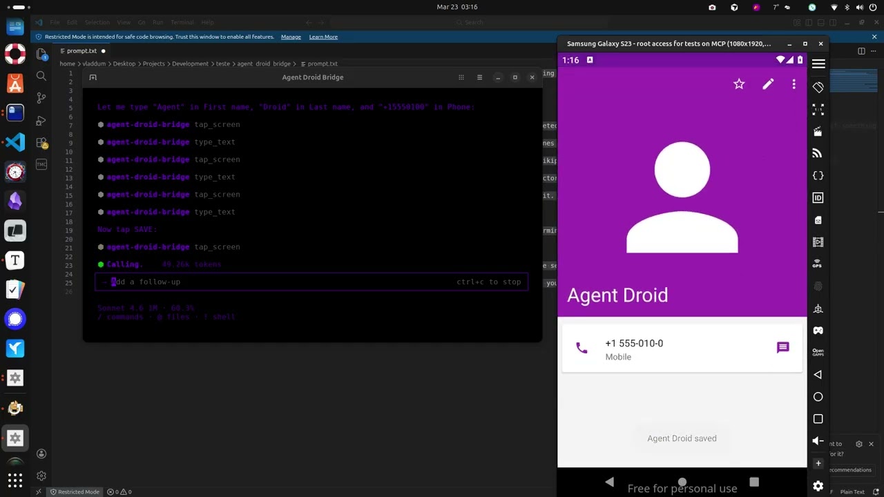
Task: Click Manage in the Restricted Mode banner
Action: 291,37
